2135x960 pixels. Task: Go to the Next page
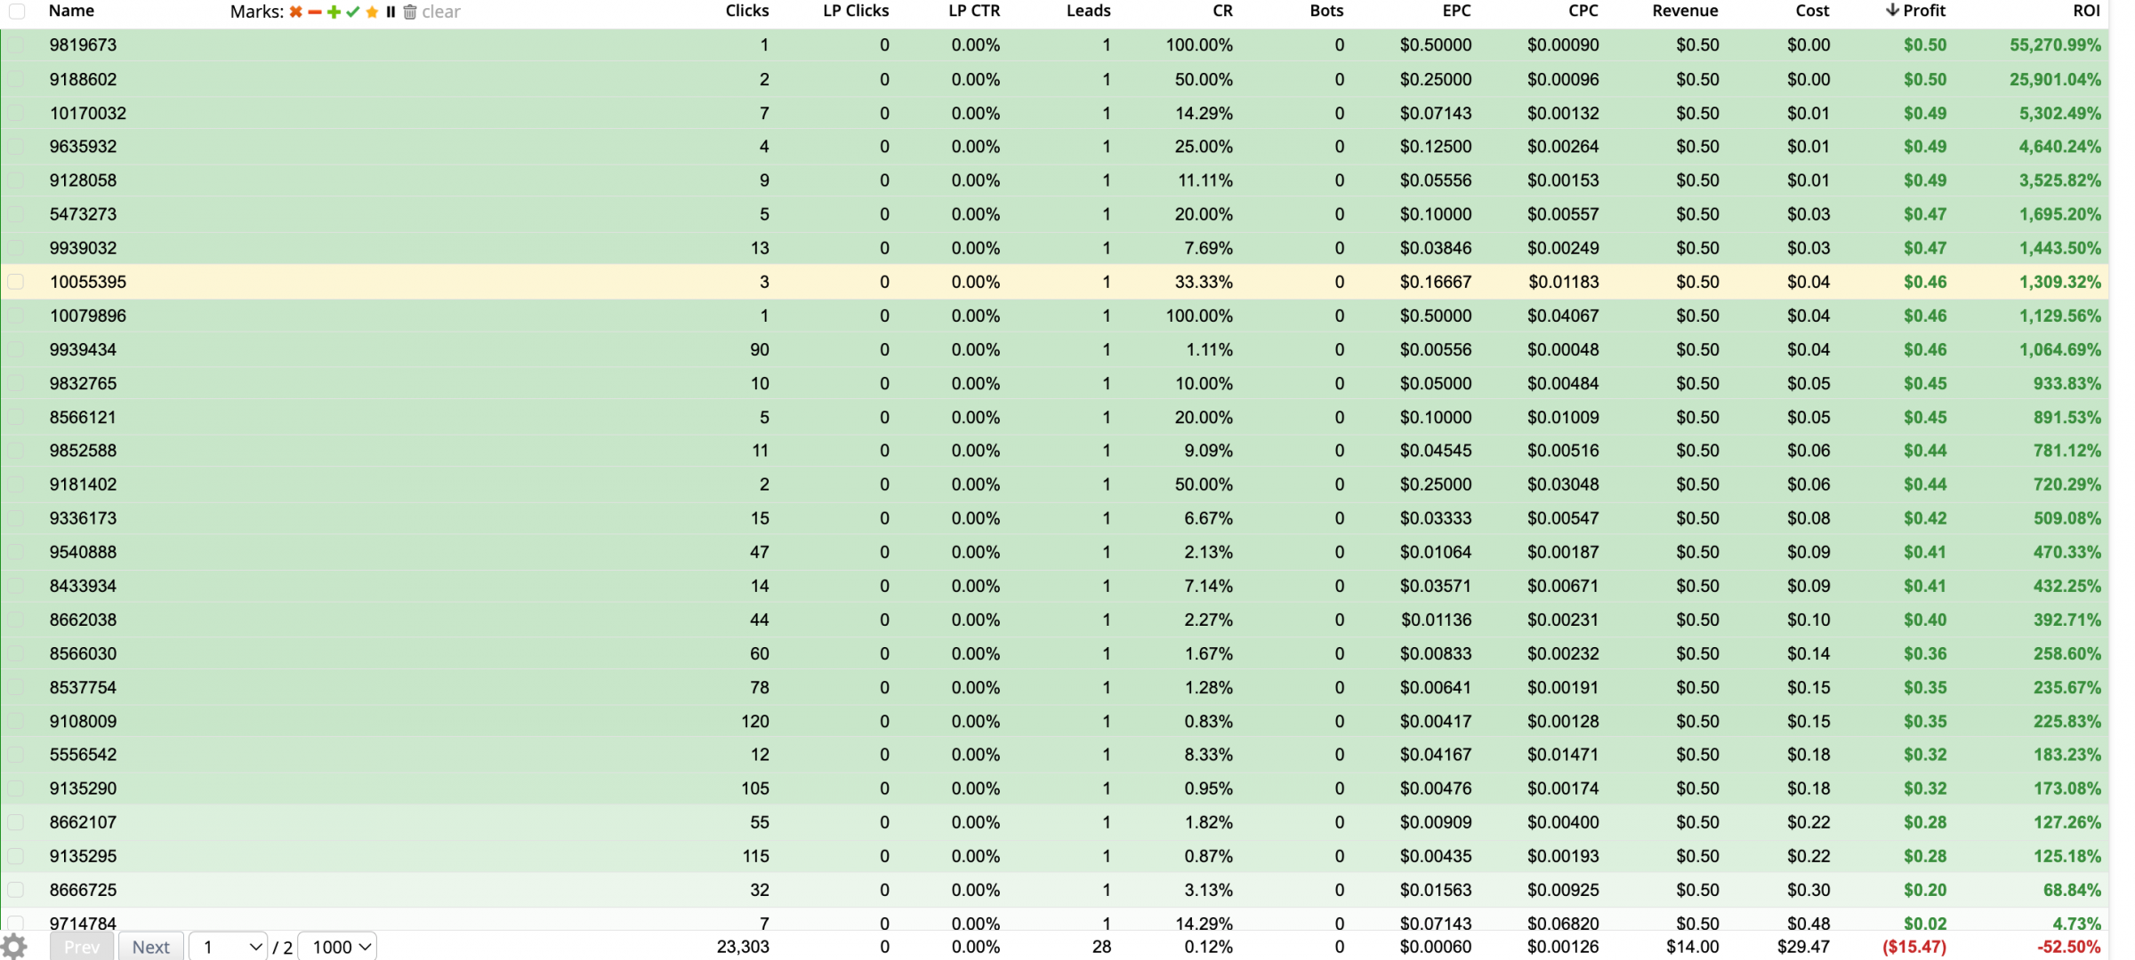[151, 947]
